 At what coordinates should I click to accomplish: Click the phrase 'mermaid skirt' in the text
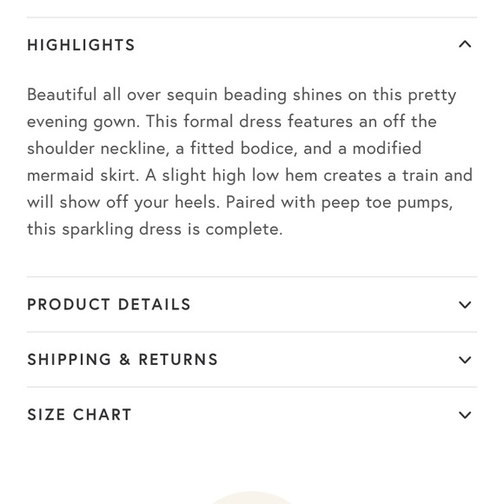pyautogui.click(x=83, y=176)
